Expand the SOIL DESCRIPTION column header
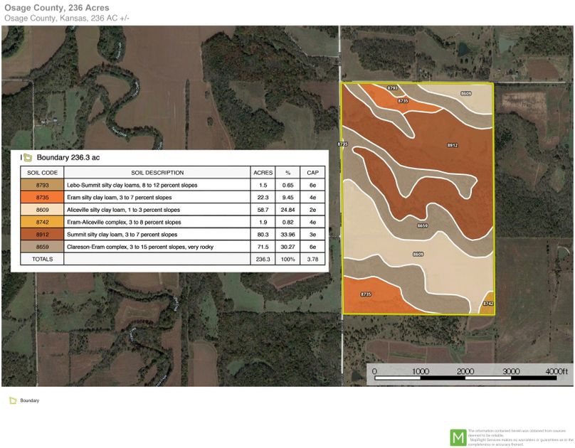This screenshot has width=575, height=448. pyautogui.click(x=157, y=172)
